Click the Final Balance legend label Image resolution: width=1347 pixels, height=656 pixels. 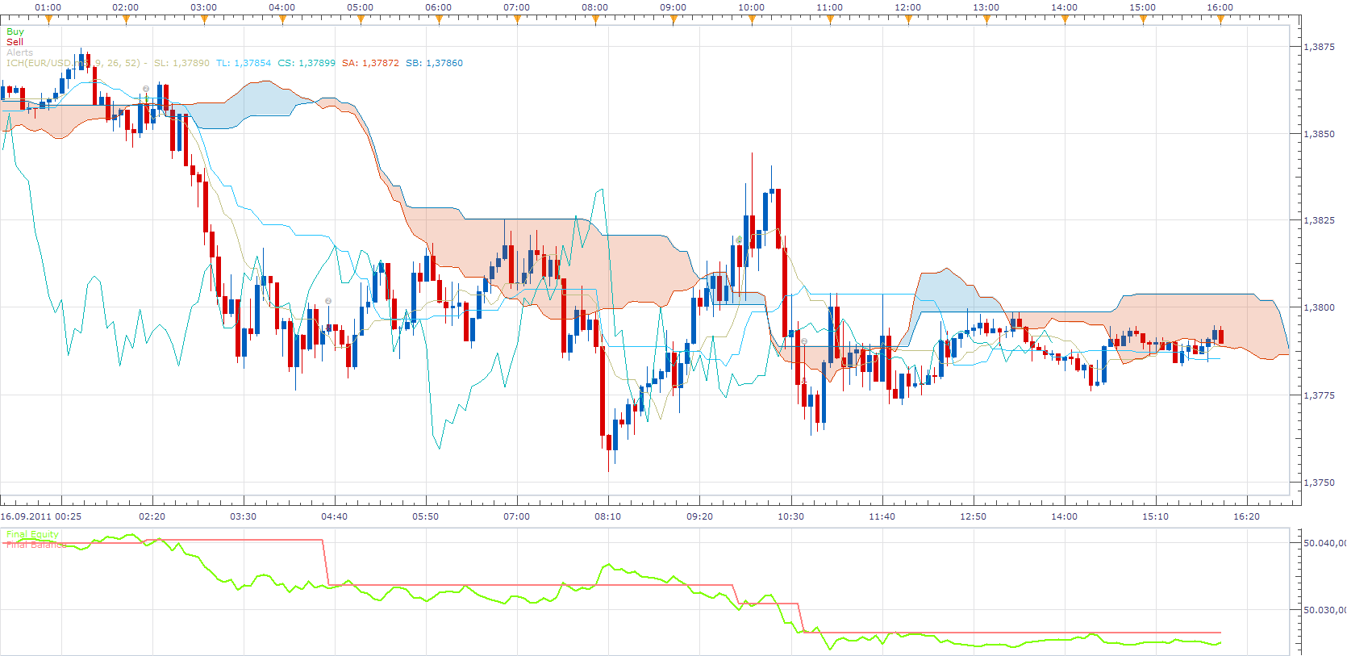(x=36, y=545)
